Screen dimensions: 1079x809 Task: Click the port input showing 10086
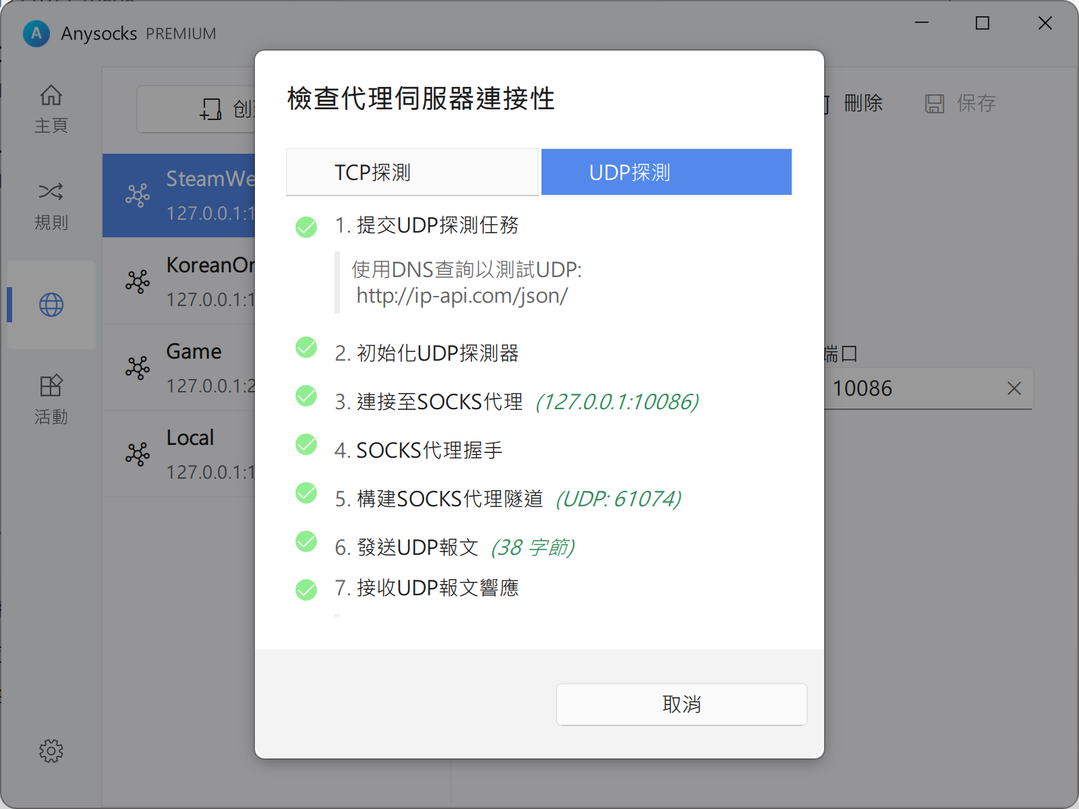click(x=910, y=388)
